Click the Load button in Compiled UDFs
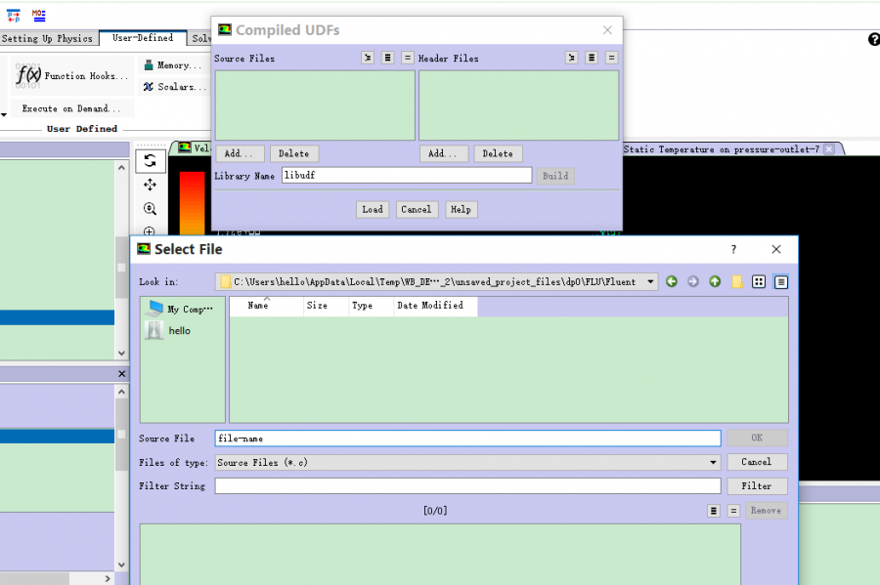 (373, 210)
